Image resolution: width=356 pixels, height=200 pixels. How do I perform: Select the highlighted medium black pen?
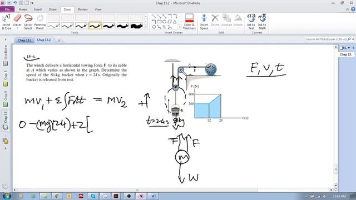click(x=95, y=26)
